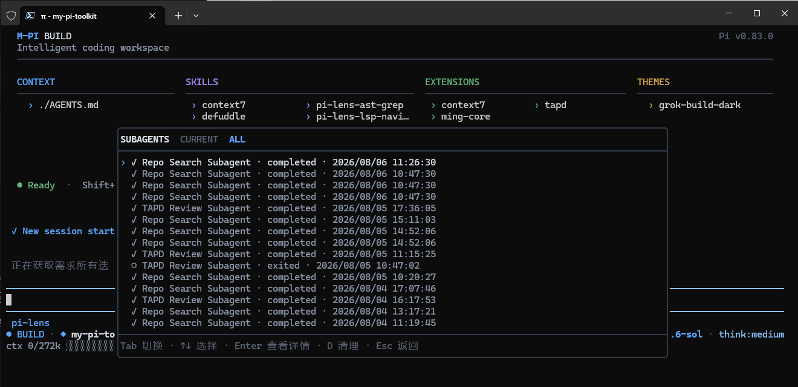This screenshot has width=798, height=387.
Task: Click the chevron before grok-build-dark
Action: [650, 105]
